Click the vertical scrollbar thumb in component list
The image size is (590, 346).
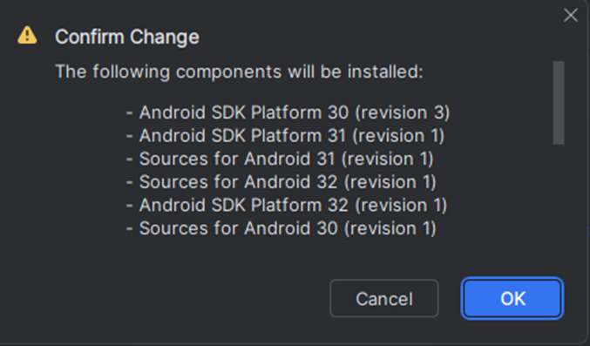[559, 103]
